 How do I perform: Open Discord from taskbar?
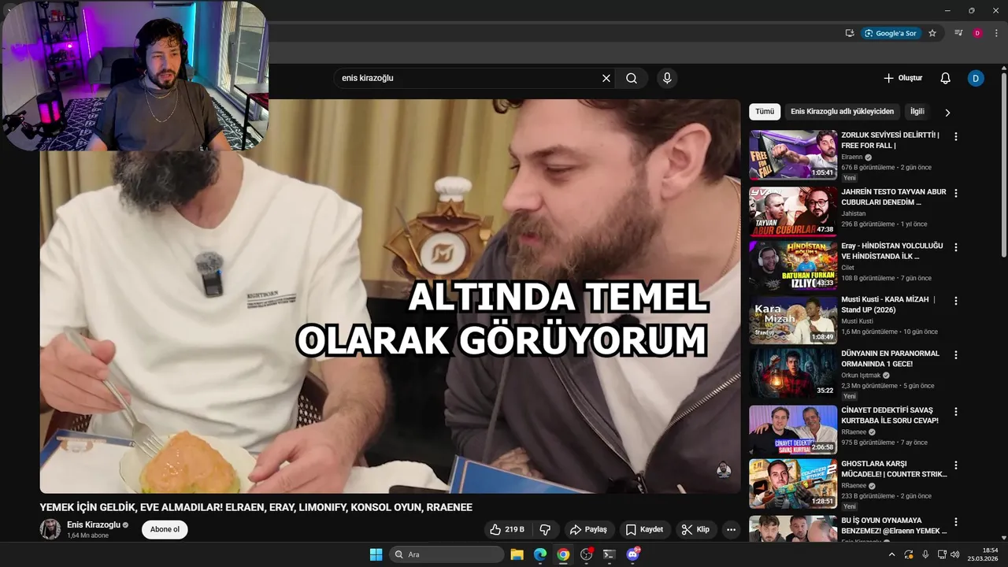point(632,554)
